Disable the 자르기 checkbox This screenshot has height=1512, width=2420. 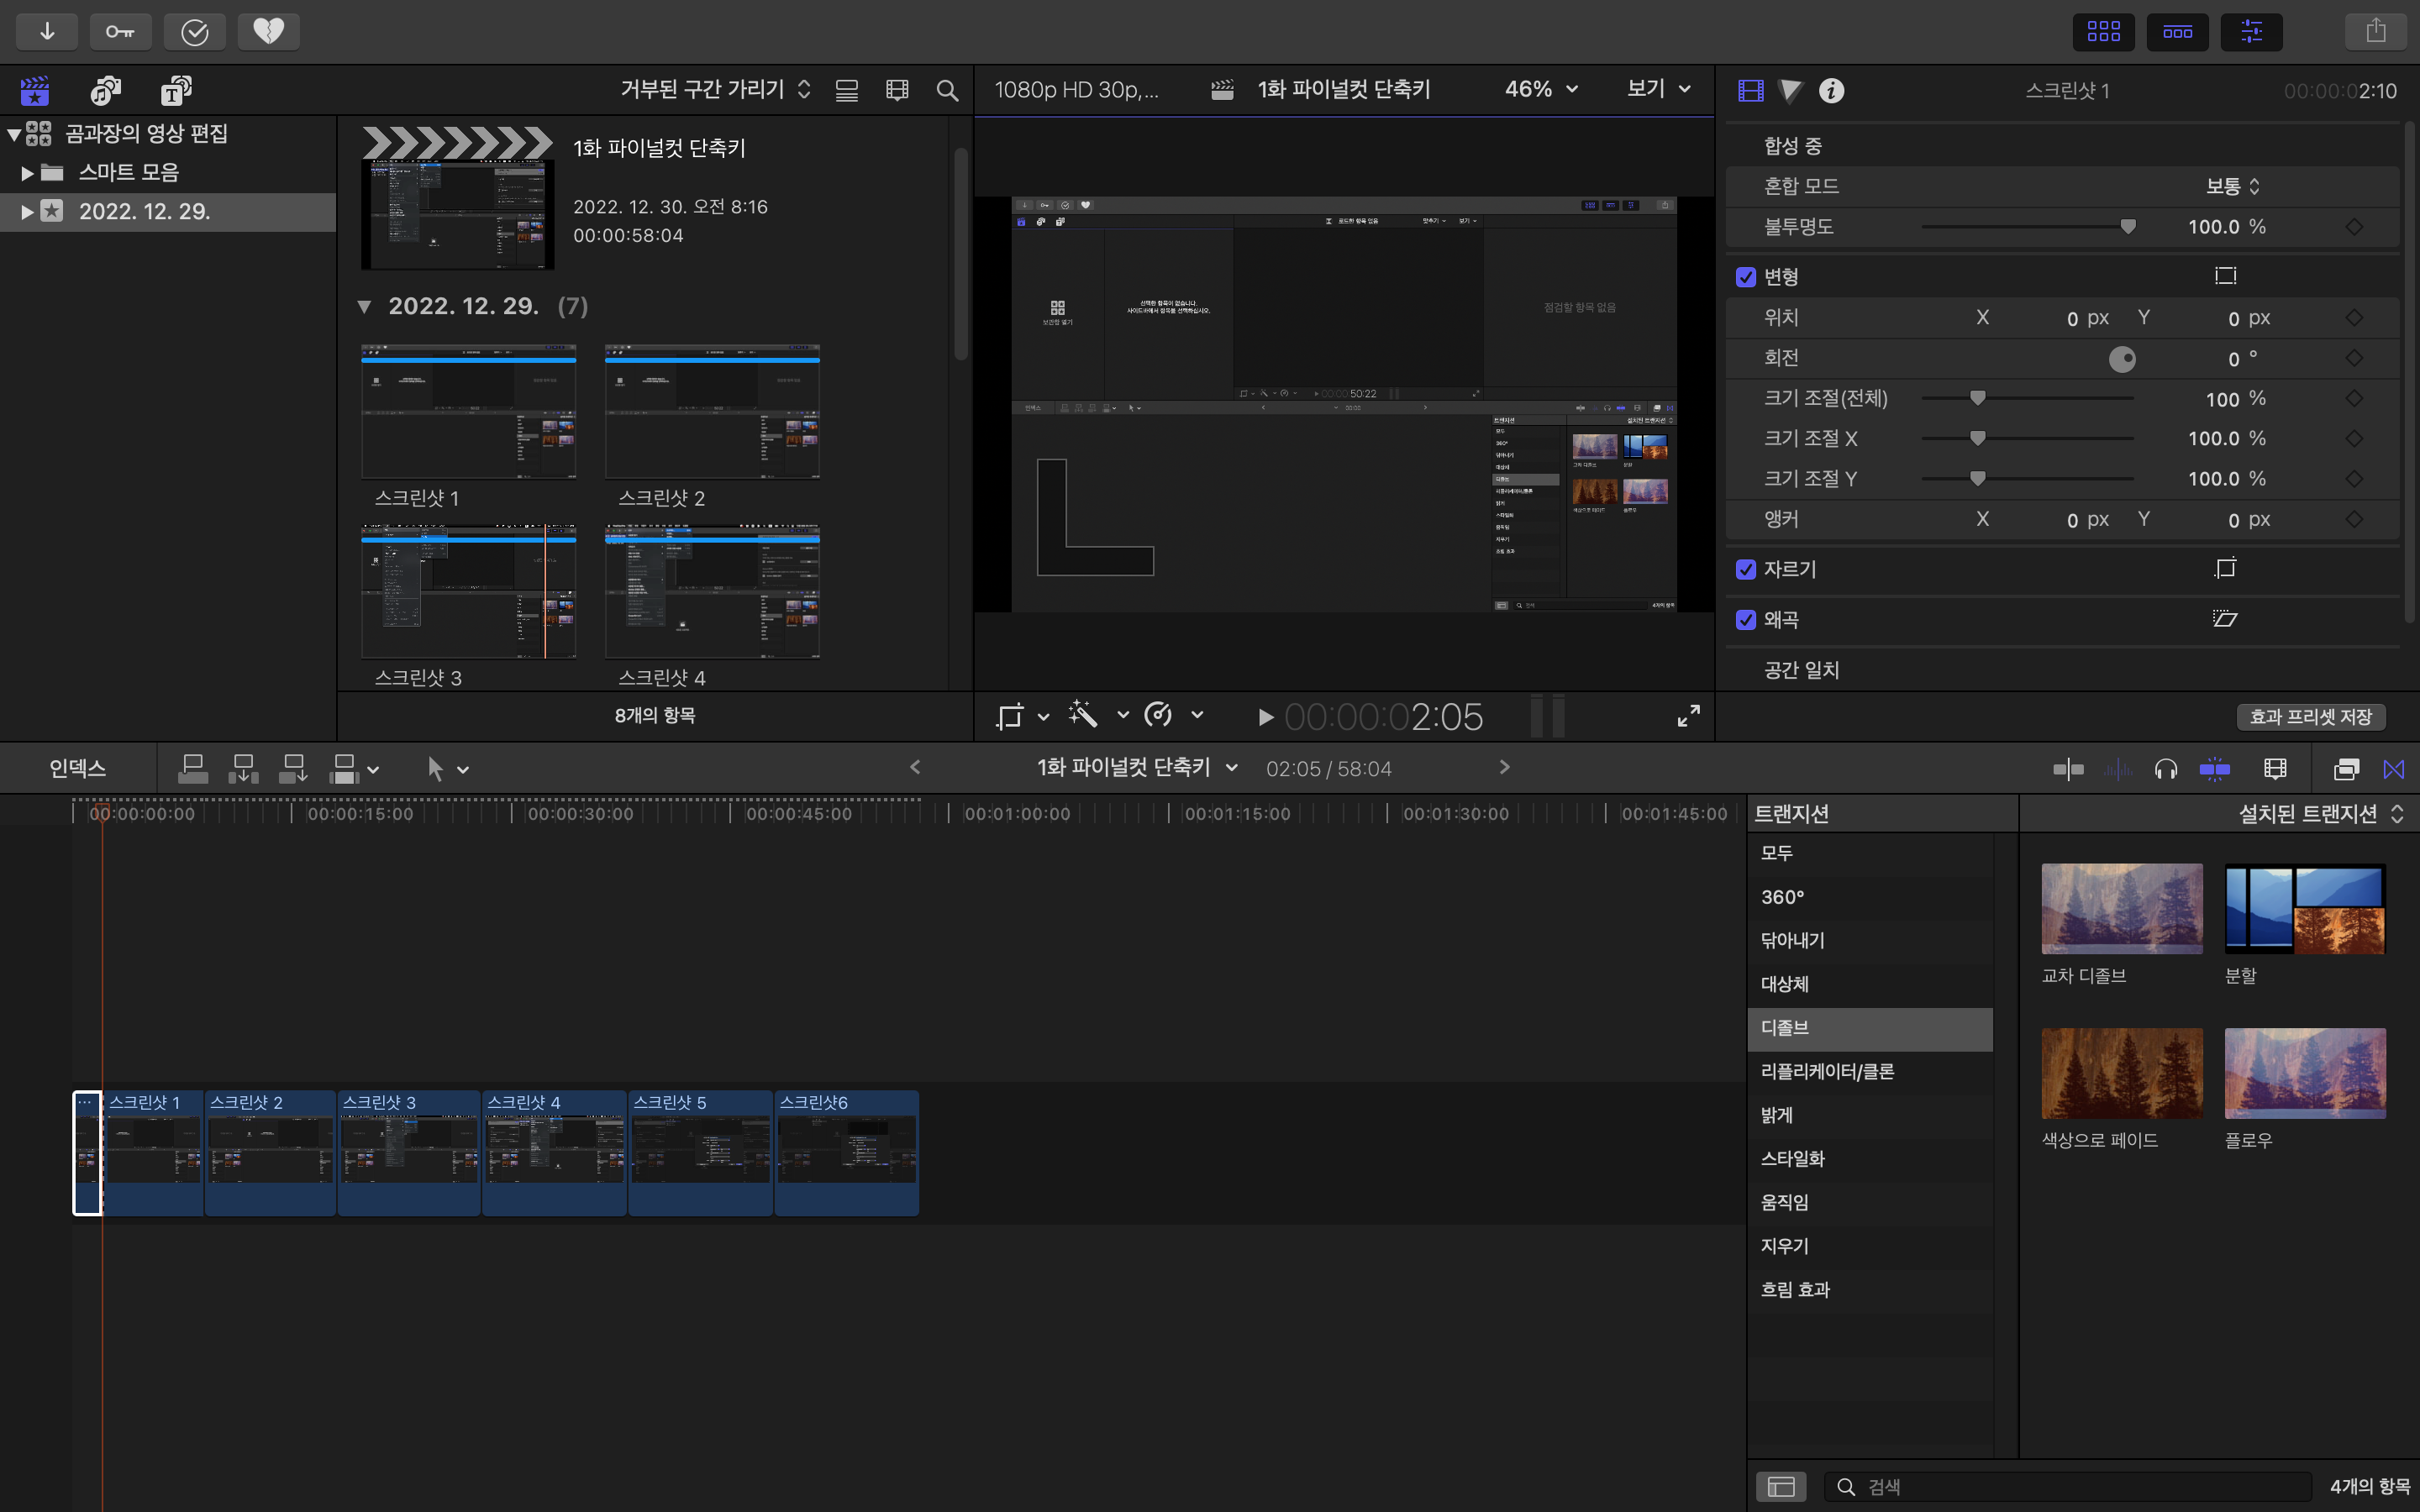[1746, 569]
